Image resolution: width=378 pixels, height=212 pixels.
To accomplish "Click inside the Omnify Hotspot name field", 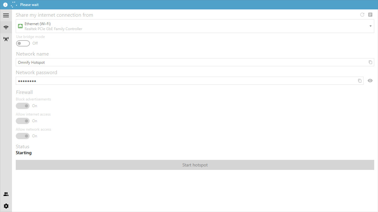I will pyautogui.click(x=126, y=62).
